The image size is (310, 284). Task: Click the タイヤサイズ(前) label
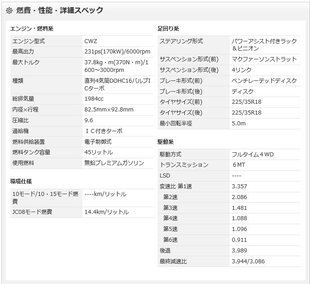181,102
